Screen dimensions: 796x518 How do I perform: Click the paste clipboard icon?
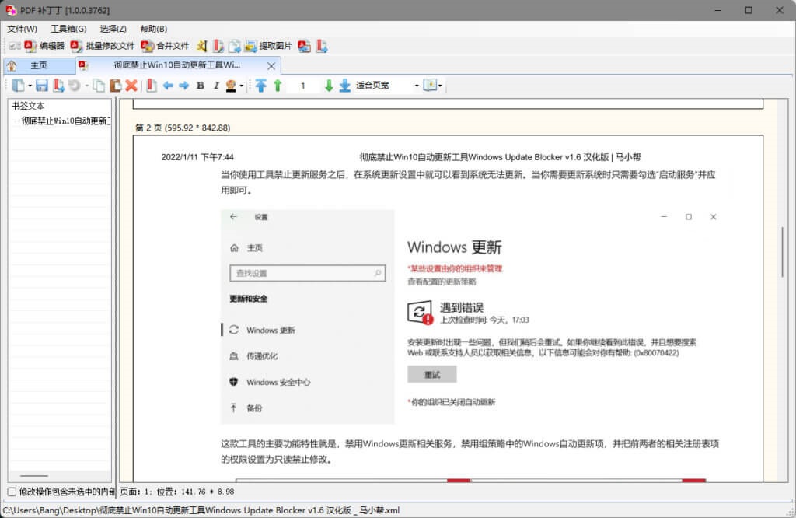tap(115, 86)
